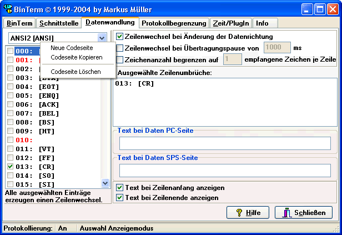Open the ANSI2 [ANSI] codepage dropdown
Screen dimensions: 342x235
click(x=102, y=38)
